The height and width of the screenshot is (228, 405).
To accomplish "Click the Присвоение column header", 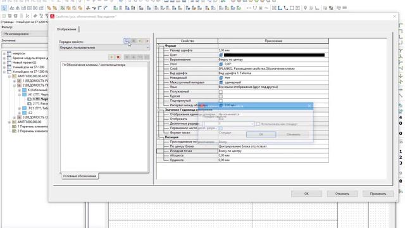I will [x=273, y=41].
